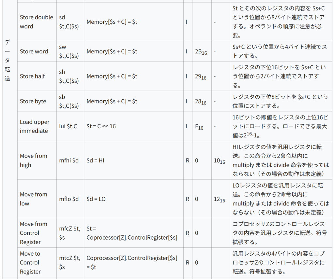Click the "$d = HI" operation cell

click(96, 160)
